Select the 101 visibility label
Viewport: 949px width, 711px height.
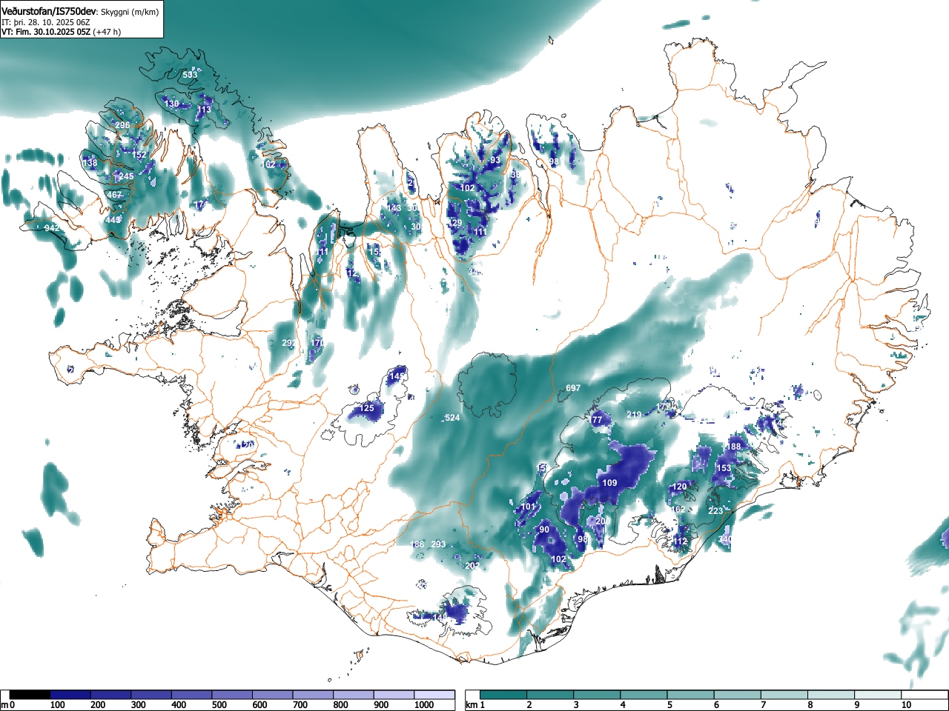[x=528, y=507]
